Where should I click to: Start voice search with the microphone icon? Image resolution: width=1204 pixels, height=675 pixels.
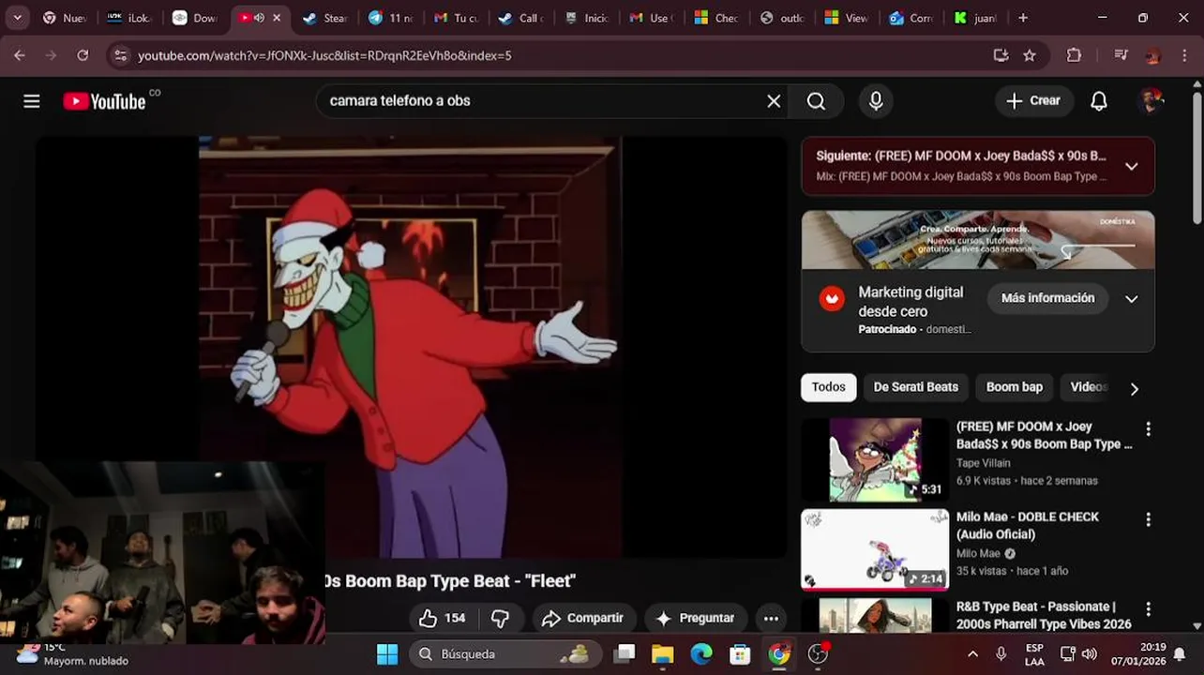tap(876, 101)
